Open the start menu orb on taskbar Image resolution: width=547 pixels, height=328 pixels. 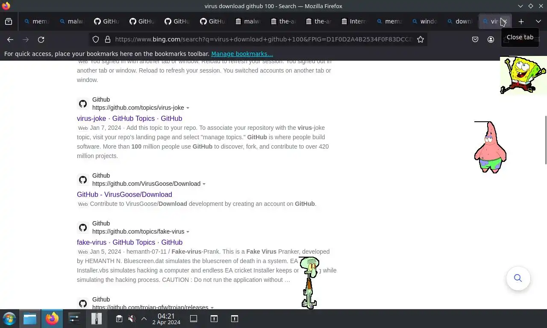(x=9, y=319)
